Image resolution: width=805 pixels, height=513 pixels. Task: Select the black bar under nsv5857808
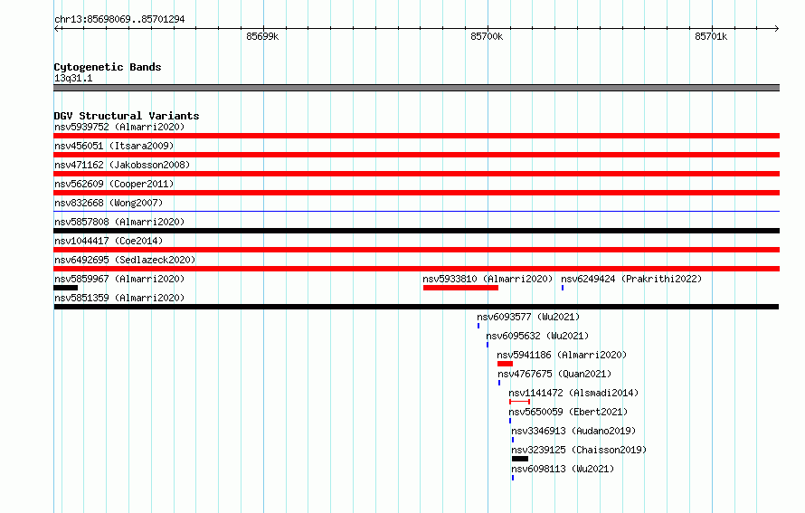(416, 231)
